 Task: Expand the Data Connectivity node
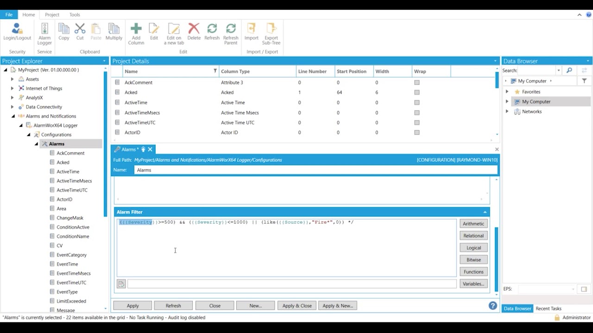13,107
